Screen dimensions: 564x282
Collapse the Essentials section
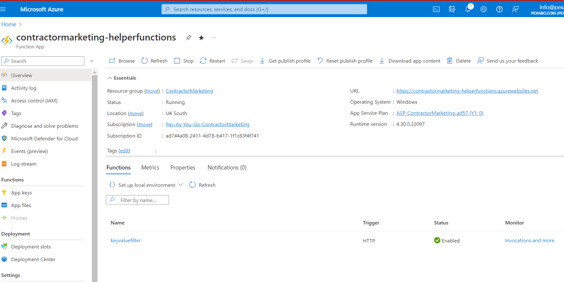pos(122,78)
